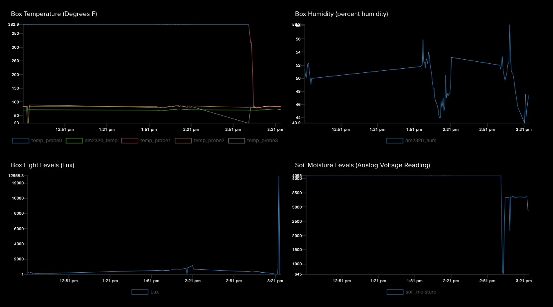Click the Lux legend label
Image resolution: width=553 pixels, height=307 pixels.
coord(154,292)
